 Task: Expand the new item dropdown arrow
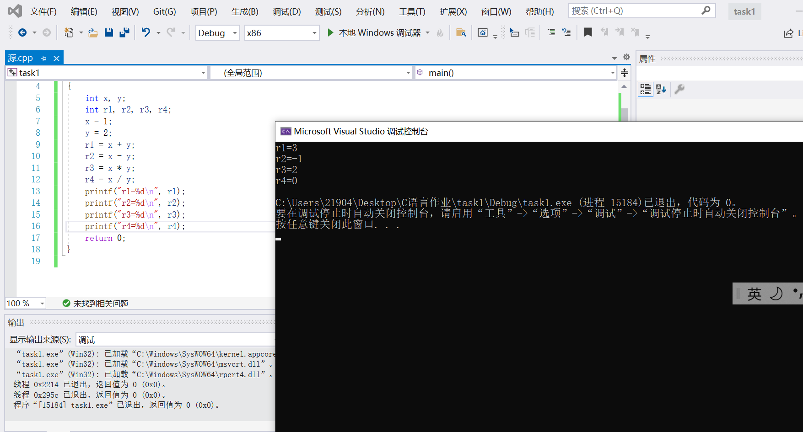pyautogui.click(x=81, y=33)
